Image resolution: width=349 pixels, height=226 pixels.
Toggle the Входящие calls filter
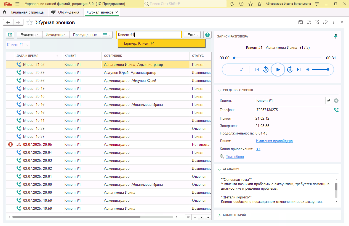30,35
